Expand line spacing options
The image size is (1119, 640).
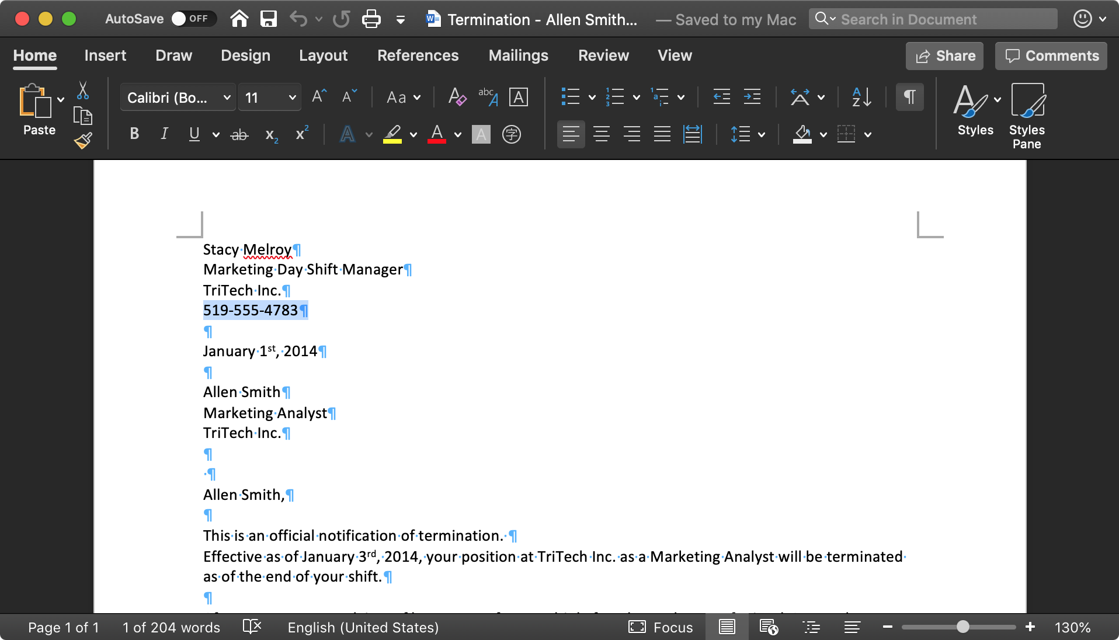[762, 135]
